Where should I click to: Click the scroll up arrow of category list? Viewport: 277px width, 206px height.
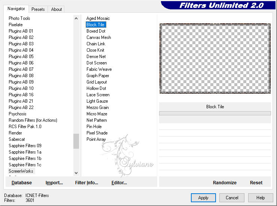[76, 18]
